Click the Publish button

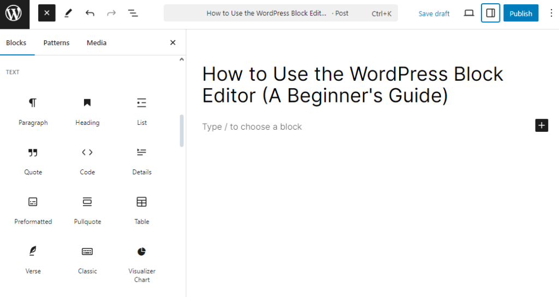[520, 14]
